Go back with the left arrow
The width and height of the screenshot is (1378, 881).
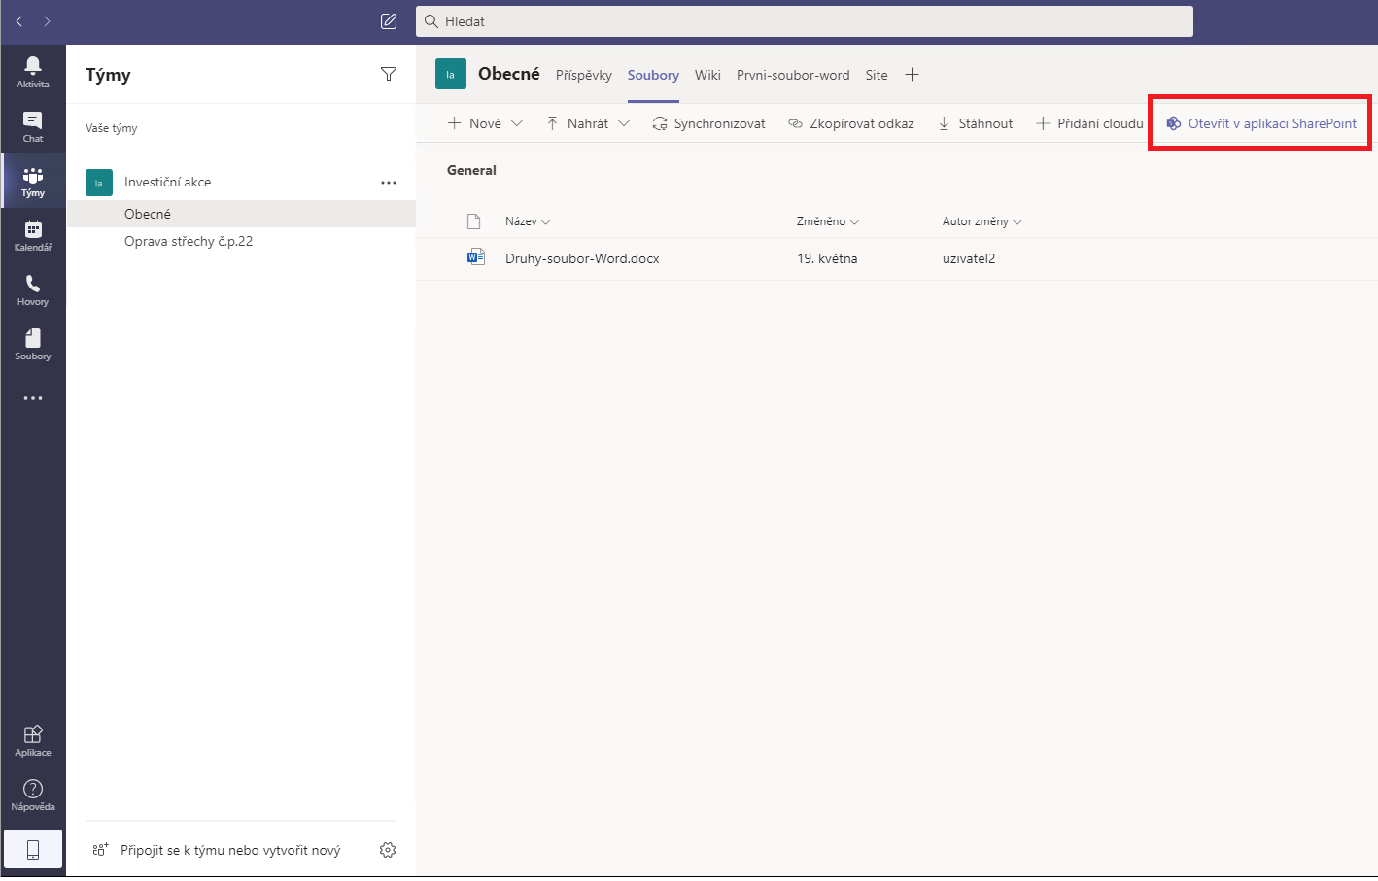click(x=18, y=21)
